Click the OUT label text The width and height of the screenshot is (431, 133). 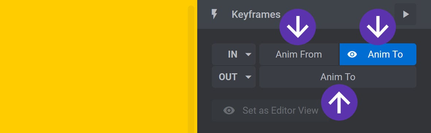(x=228, y=77)
